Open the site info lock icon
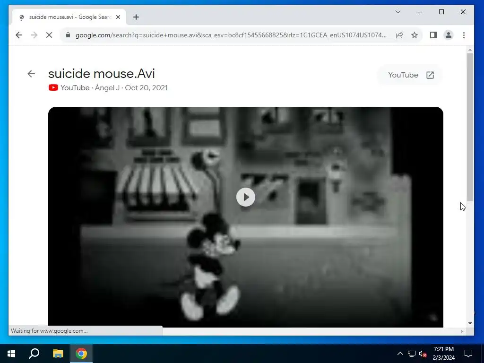 click(68, 35)
